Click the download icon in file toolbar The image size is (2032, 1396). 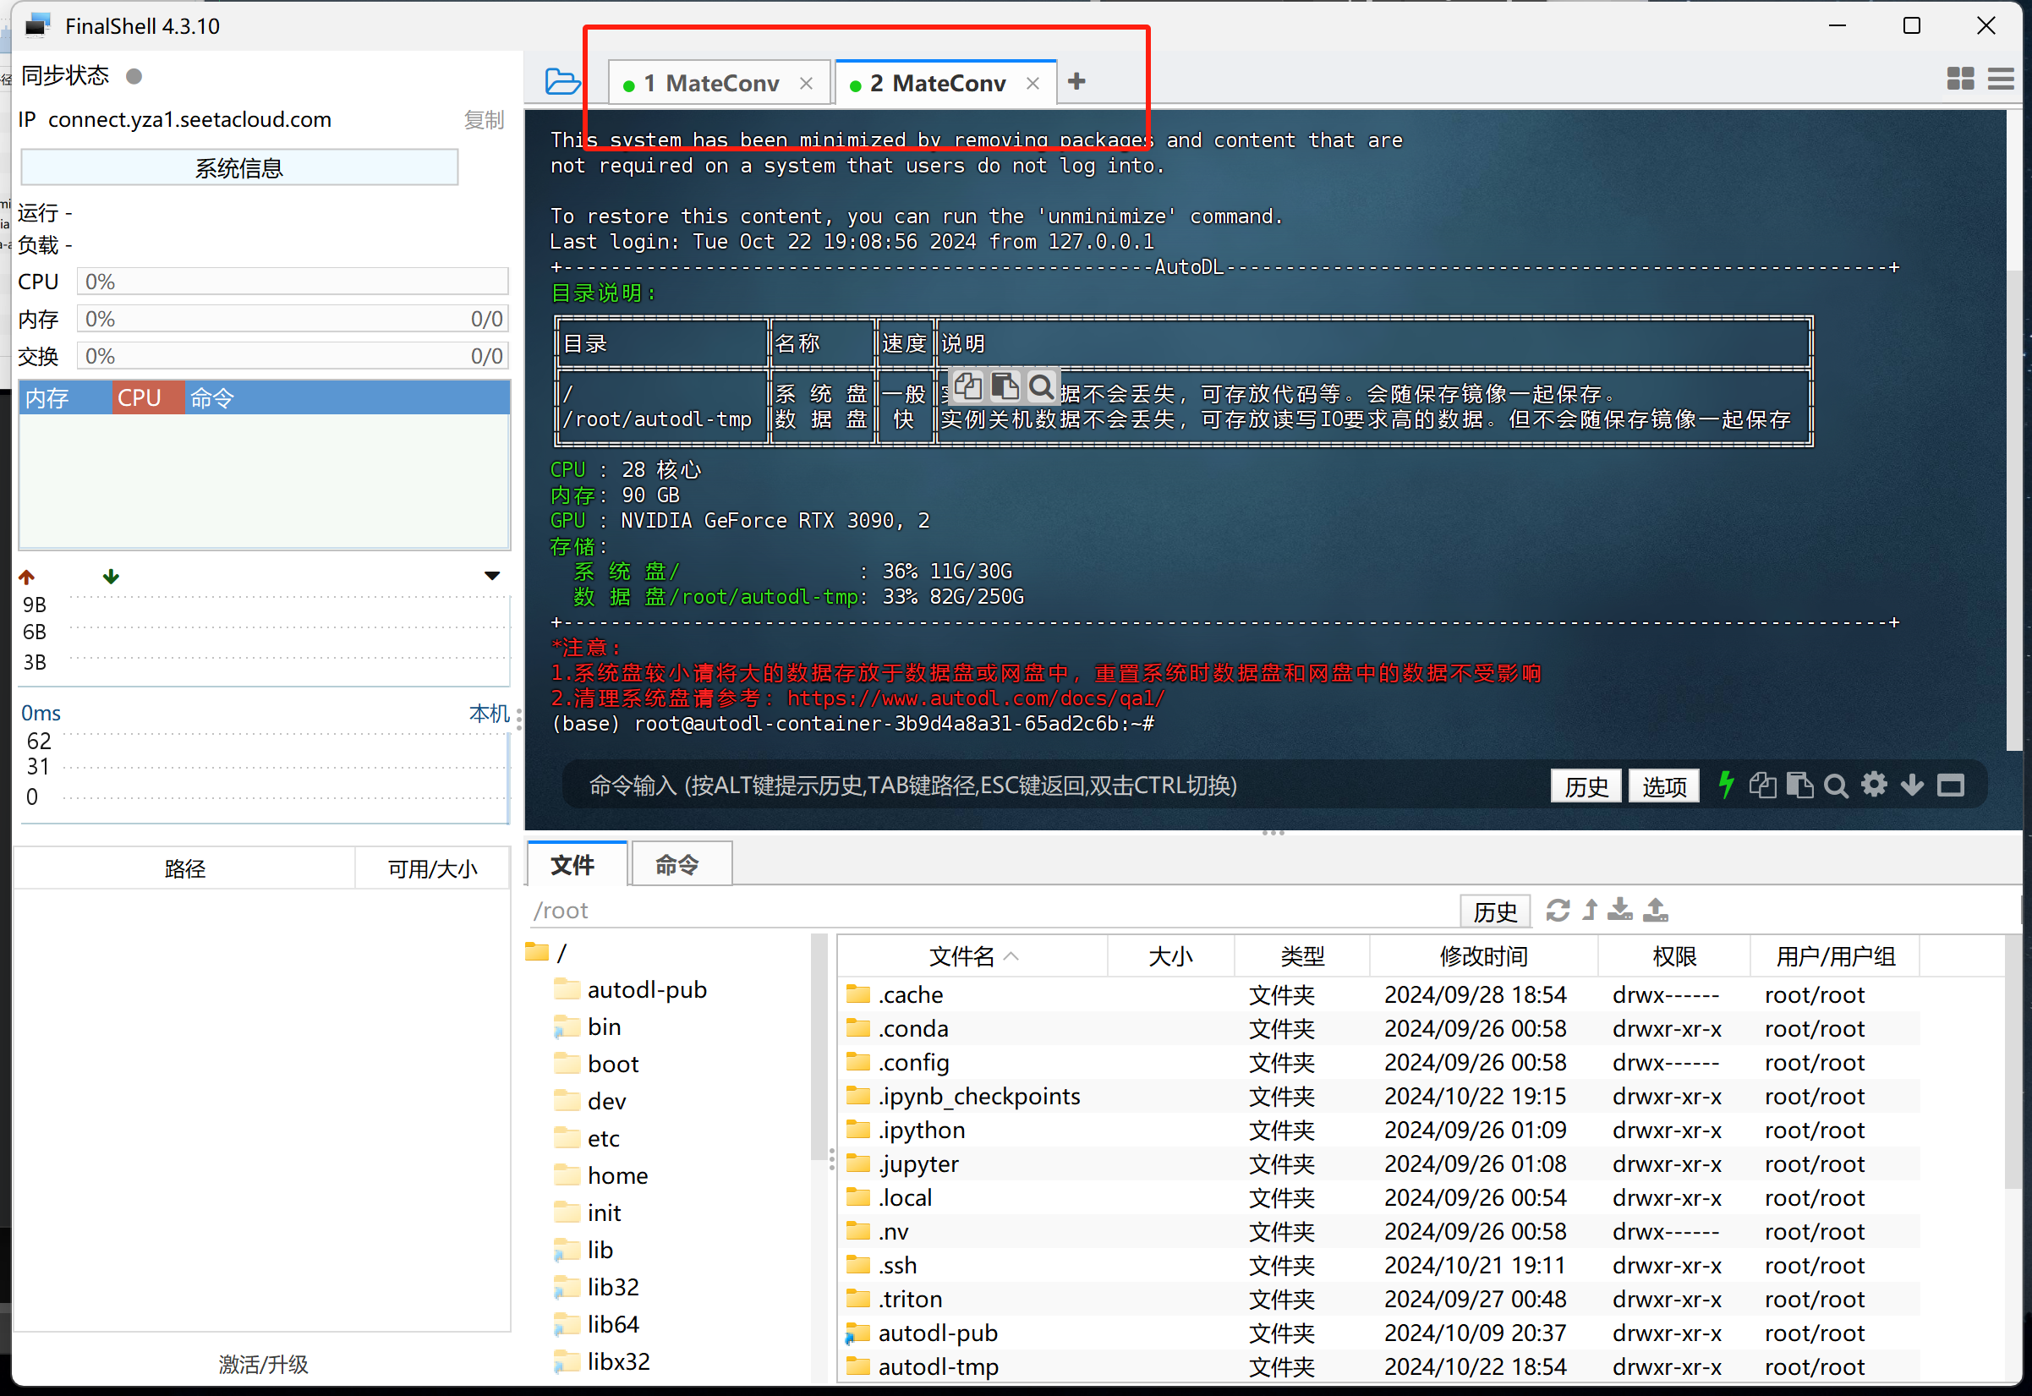click(1619, 911)
